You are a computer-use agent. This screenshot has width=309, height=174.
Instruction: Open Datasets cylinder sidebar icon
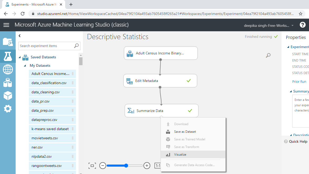pyautogui.click(x=8, y=83)
